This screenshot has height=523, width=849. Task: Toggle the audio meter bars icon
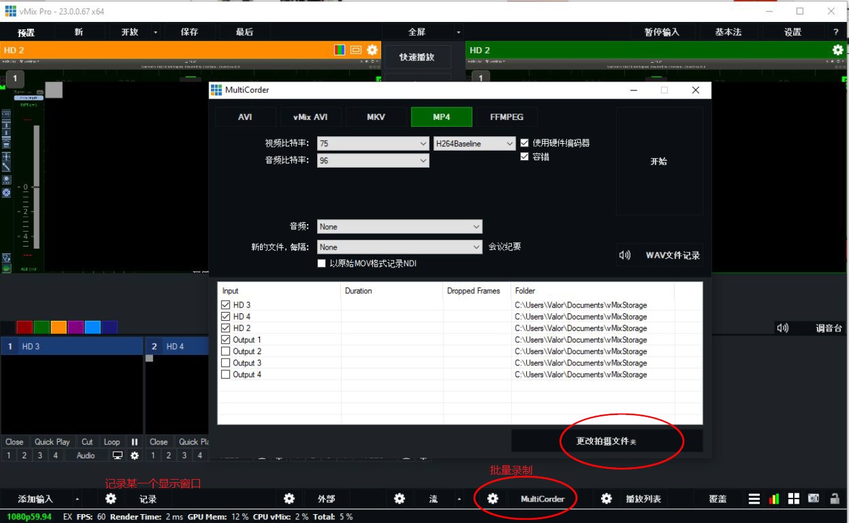click(x=774, y=499)
